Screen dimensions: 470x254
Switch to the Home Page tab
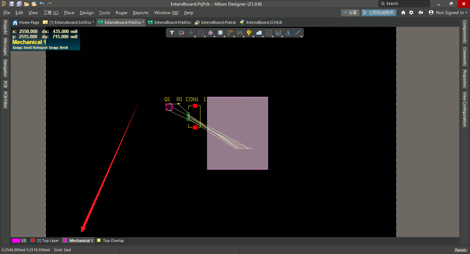point(26,22)
